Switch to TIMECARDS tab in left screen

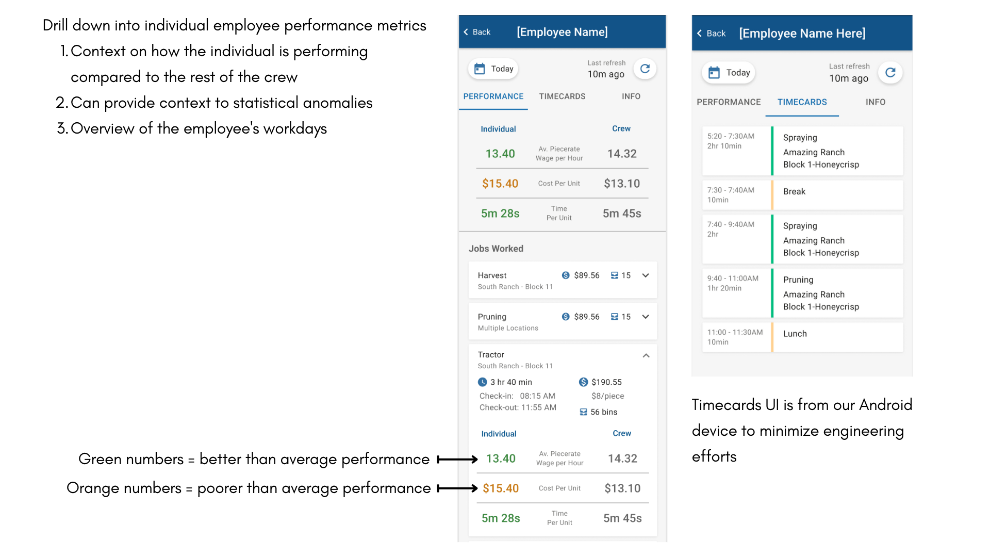562,96
